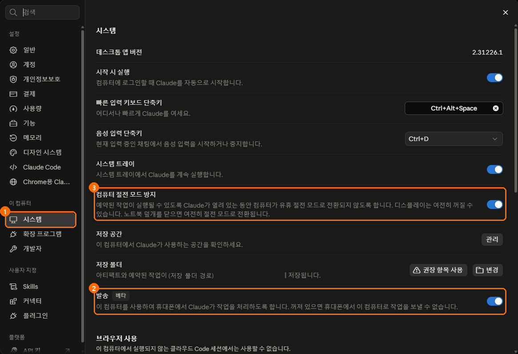Click the magnifier icon in search box
Viewport: 518px width, 354px height.
click(13, 12)
